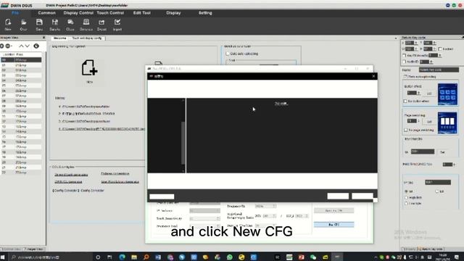
Task: Remove an image with the minus icon
Action: [x=8, y=46]
